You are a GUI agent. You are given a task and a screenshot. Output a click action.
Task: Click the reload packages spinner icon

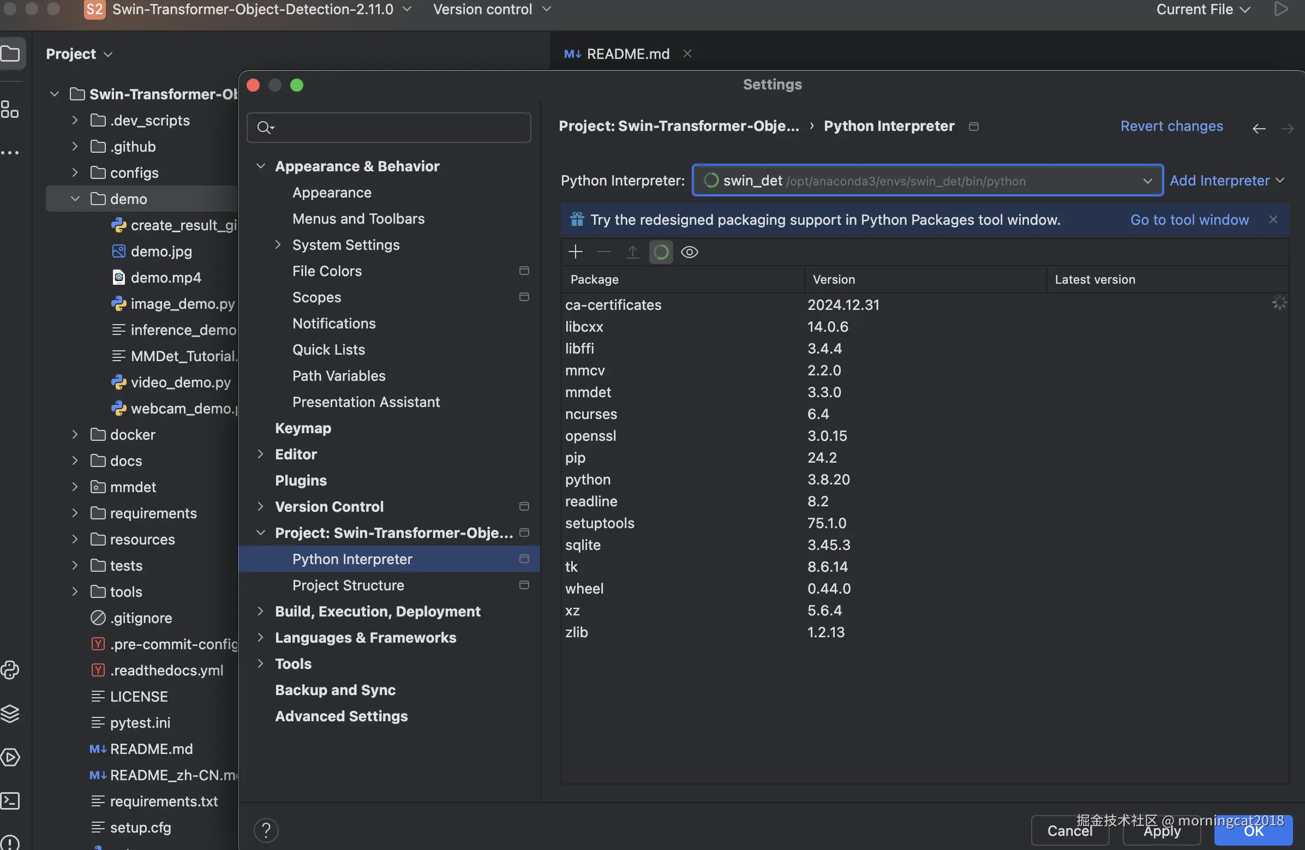coord(661,252)
